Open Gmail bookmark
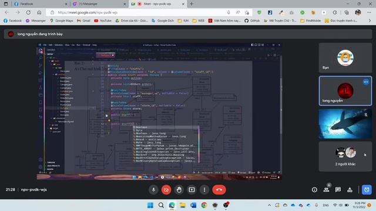376x211 pixels. tap(83, 21)
